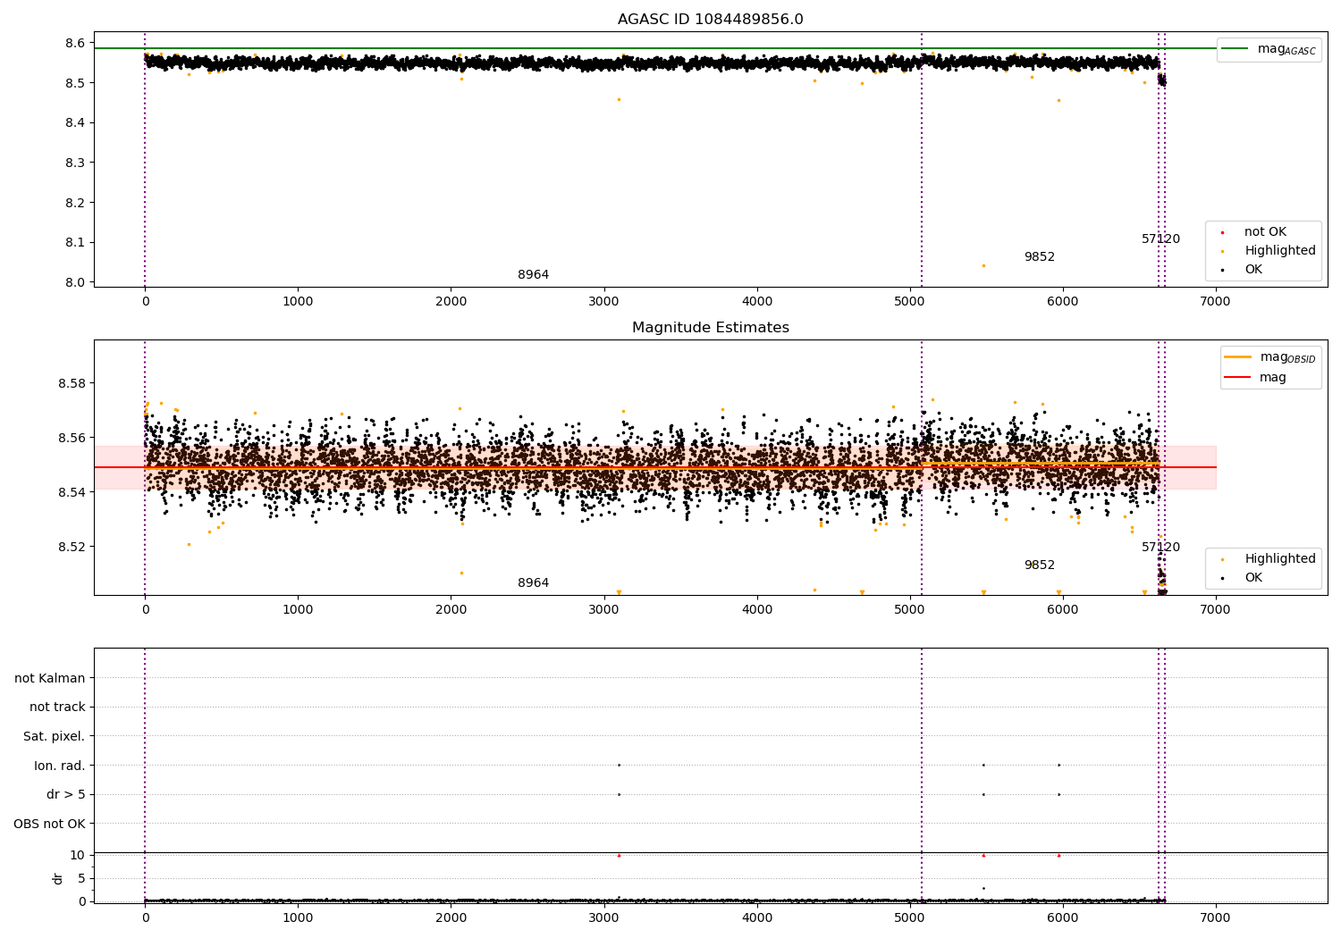Select the 'not track' row label
1341x938 pixels.
pos(57,707)
